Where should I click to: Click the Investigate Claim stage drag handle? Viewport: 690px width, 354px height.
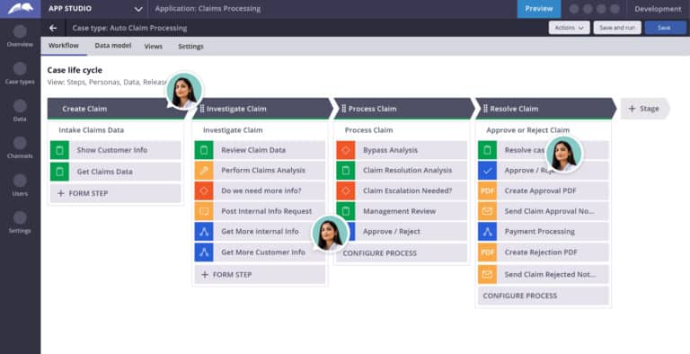202,109
